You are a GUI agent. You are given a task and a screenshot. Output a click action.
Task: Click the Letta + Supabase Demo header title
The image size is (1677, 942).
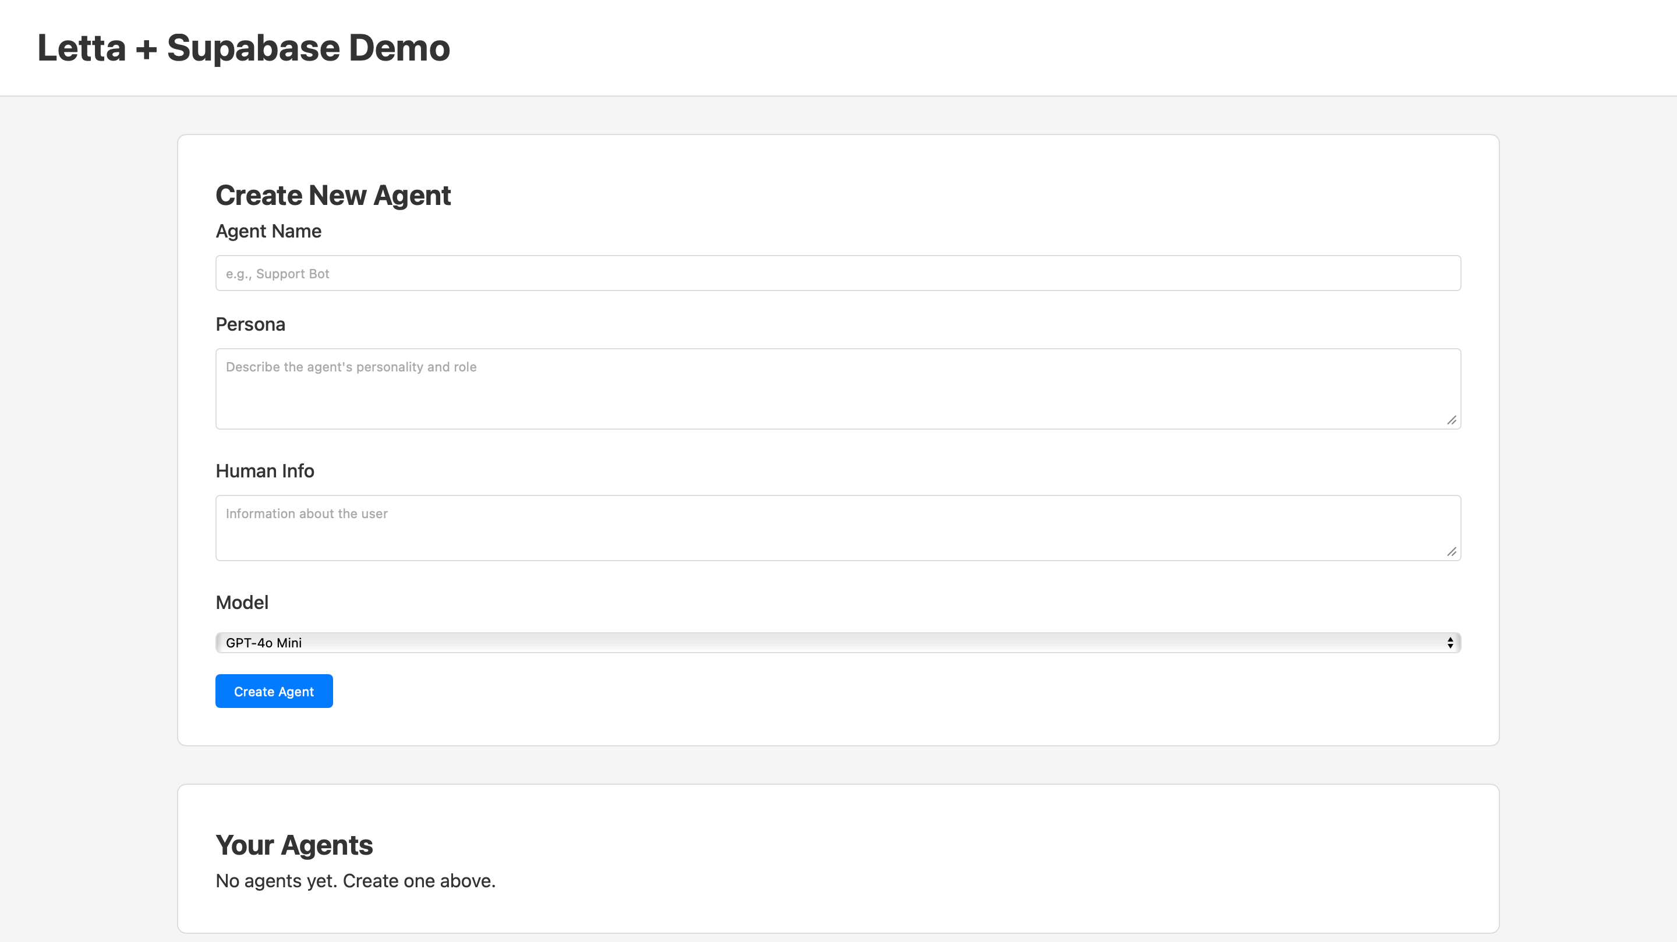243,48
